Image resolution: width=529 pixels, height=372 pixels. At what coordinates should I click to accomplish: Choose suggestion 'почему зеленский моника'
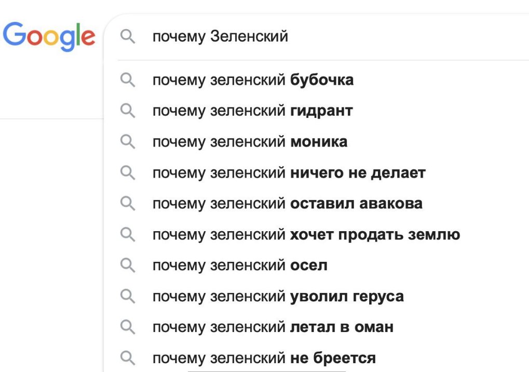pyautogui.click(x=250, y=142)
